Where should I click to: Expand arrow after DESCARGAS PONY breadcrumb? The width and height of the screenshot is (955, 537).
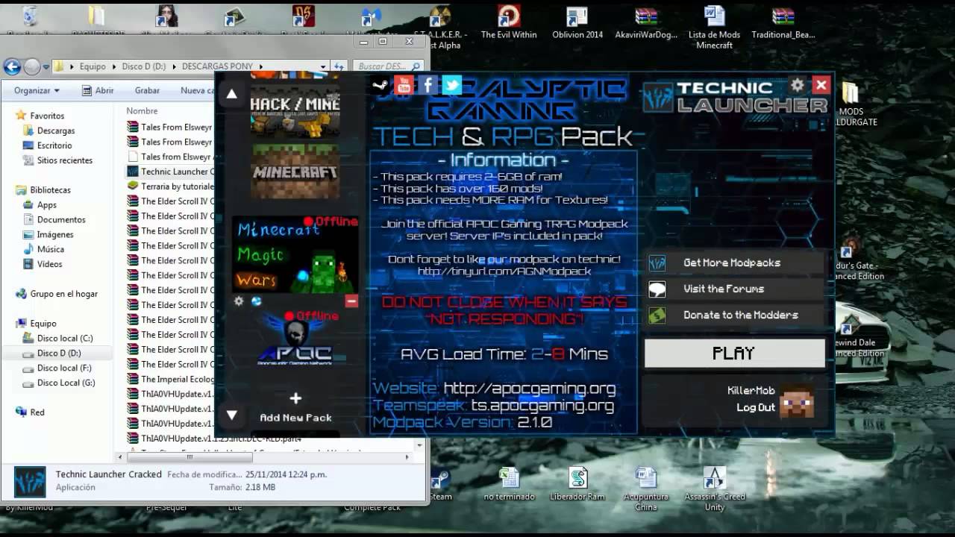260,66
